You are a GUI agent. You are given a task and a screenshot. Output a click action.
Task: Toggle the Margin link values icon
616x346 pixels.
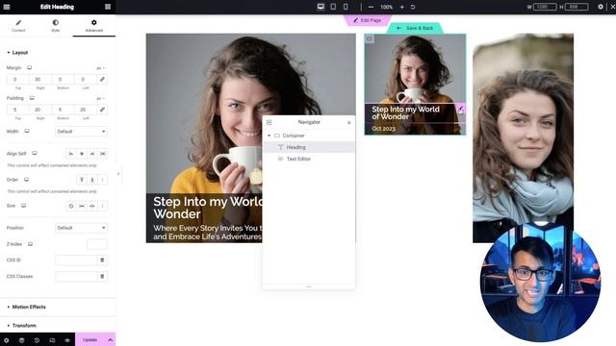(102, 79)
